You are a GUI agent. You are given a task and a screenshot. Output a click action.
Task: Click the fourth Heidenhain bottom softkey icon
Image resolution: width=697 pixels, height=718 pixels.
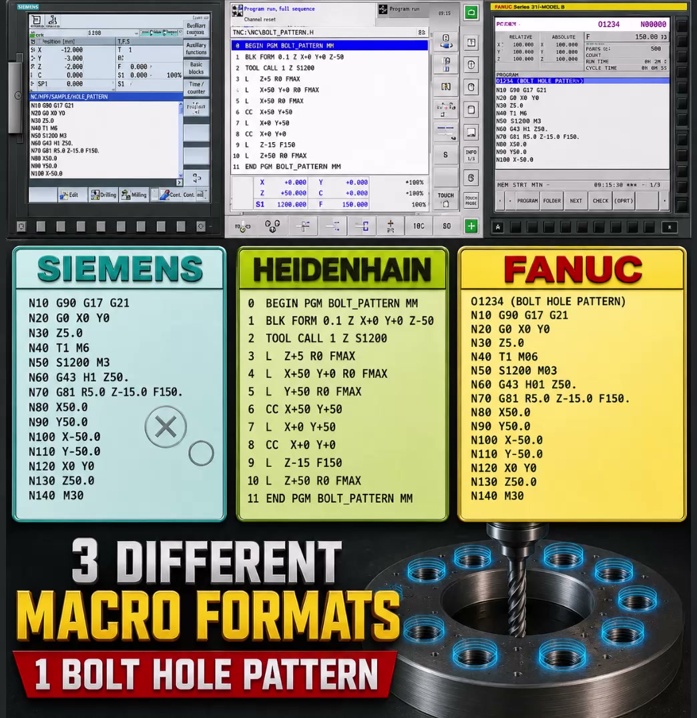(x=332, y=226)
